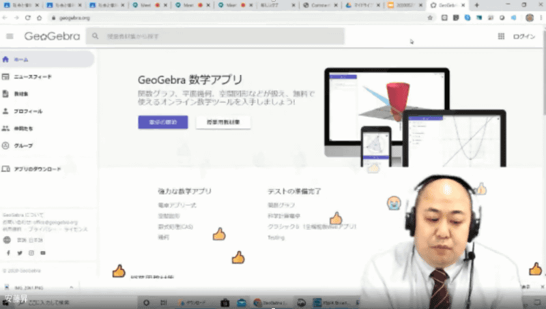Open the CAS link
Screen dimensions: 546x309
(x=175, y=227)
